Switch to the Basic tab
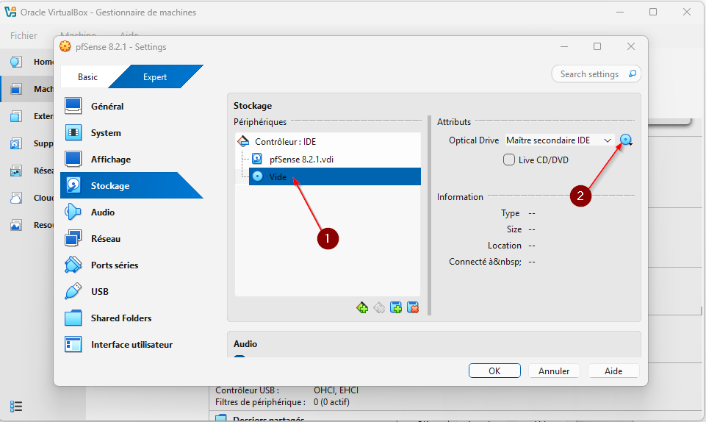 (87, 77)
